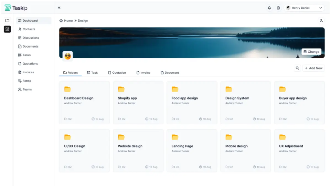Select the grid apps icon in left rail
Image resolution: width=331 pixels, height=186 pixels.
tap(7, 29)
